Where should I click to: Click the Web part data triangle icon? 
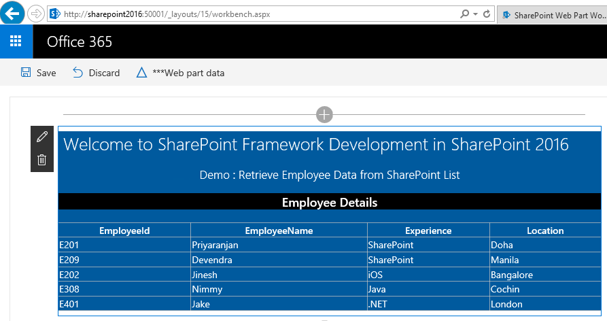click(141, 72)
